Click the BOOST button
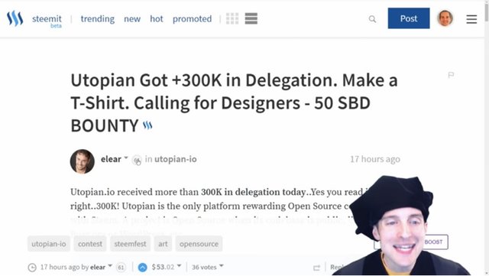Screen dimensions: 489x276 (433, 242)
